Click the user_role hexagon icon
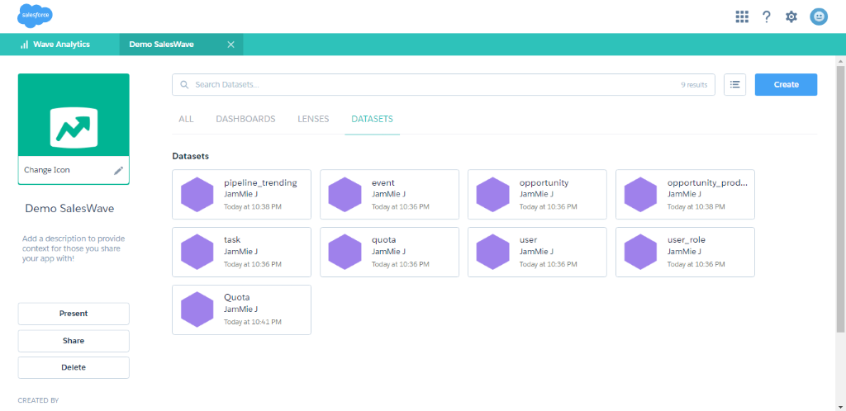This screenshot has width=846, height=411. coord(640,252)
